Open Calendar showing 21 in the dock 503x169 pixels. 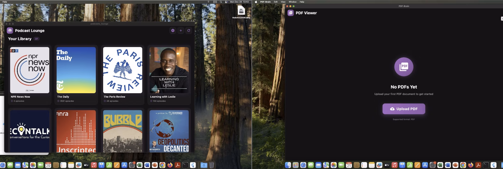tap(349, 165)
